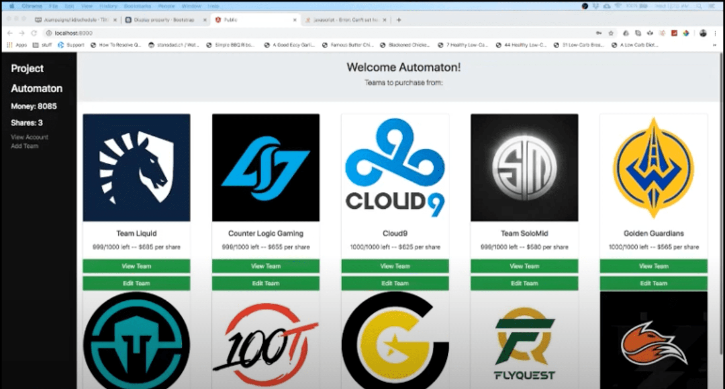Click the browser back arrow

[x=10, y=33]
